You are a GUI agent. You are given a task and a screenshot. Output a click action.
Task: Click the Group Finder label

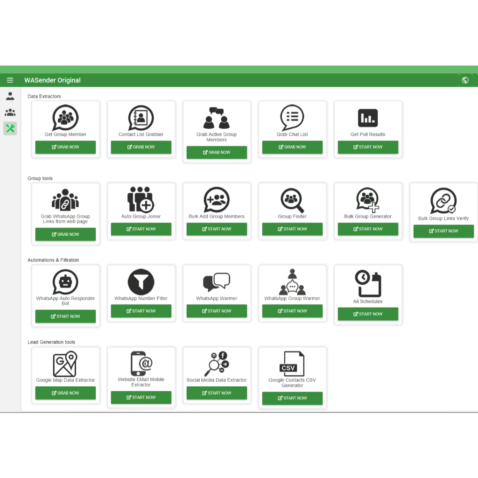292,217
